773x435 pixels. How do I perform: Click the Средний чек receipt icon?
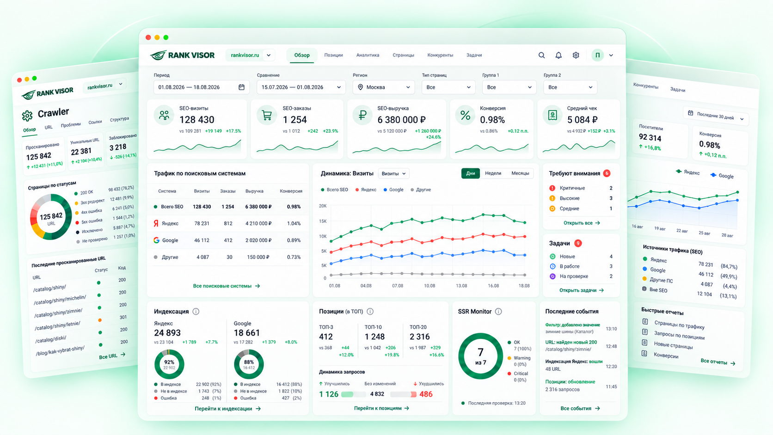[552, 115]
